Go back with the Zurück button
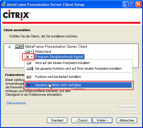The width and height of the screenshot is (143, 128). (82, 120)
